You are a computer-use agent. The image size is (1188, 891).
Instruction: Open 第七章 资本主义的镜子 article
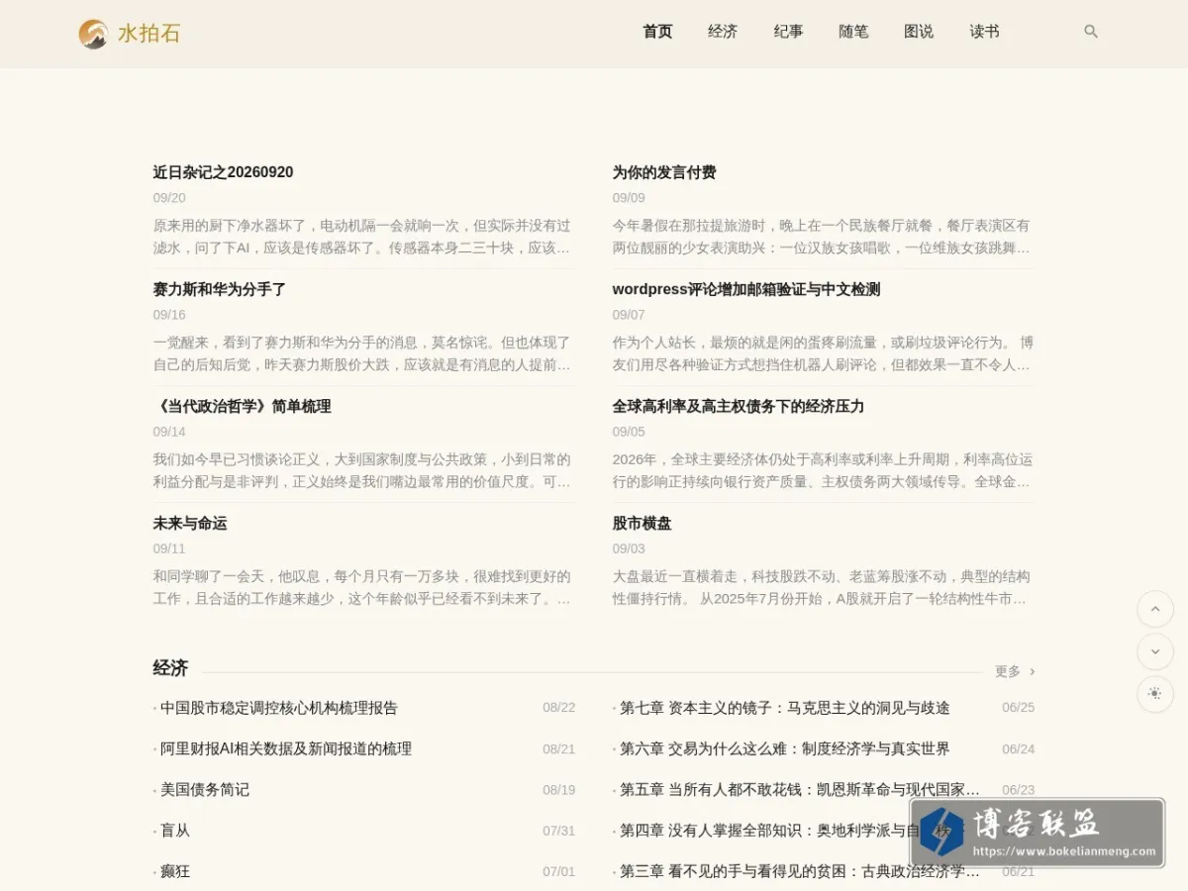(785, 708)
